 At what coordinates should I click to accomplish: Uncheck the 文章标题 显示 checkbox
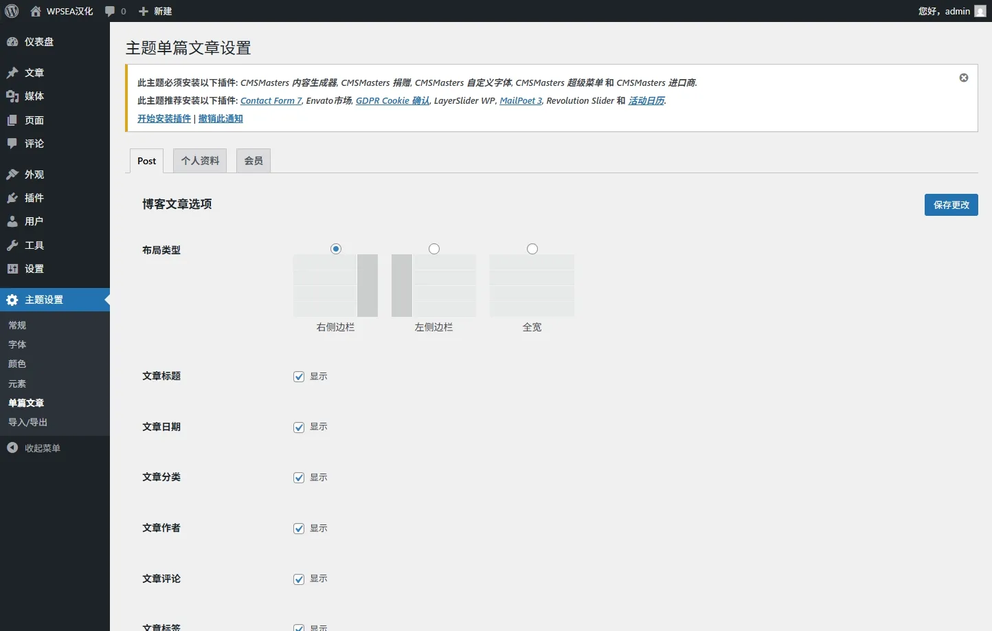pyautogui.click(x=299, y=377)
